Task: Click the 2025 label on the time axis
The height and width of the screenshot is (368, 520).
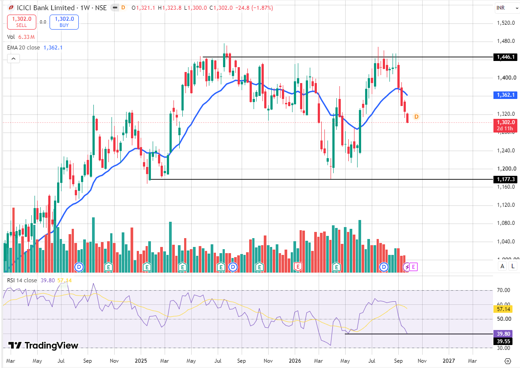Action: [141, 361]
